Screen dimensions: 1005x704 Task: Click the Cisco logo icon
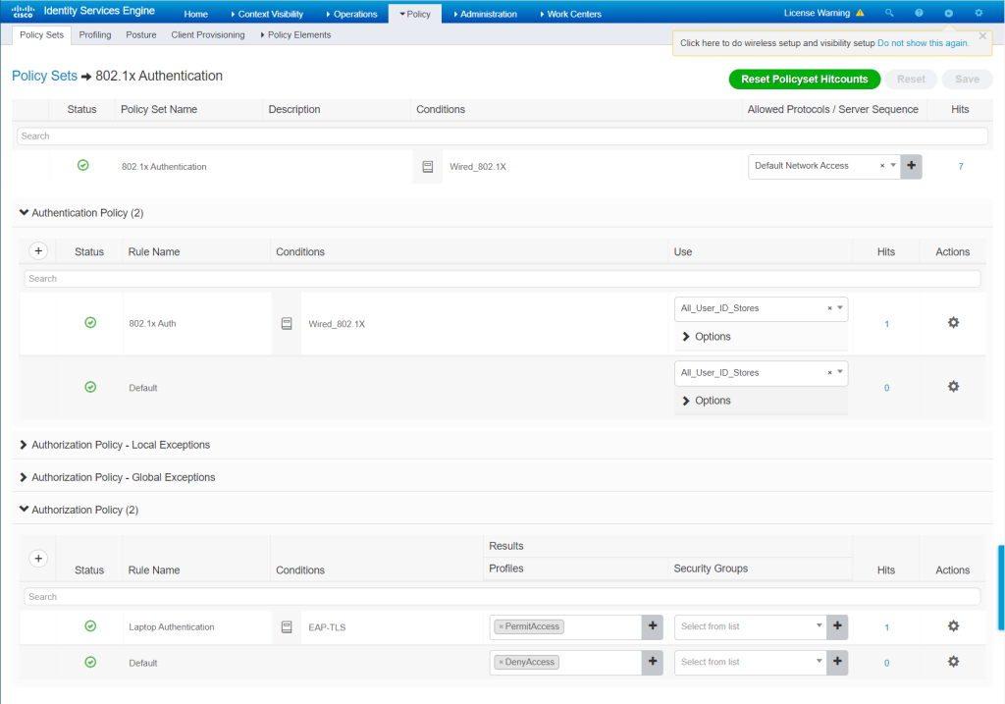coord(24,12)
